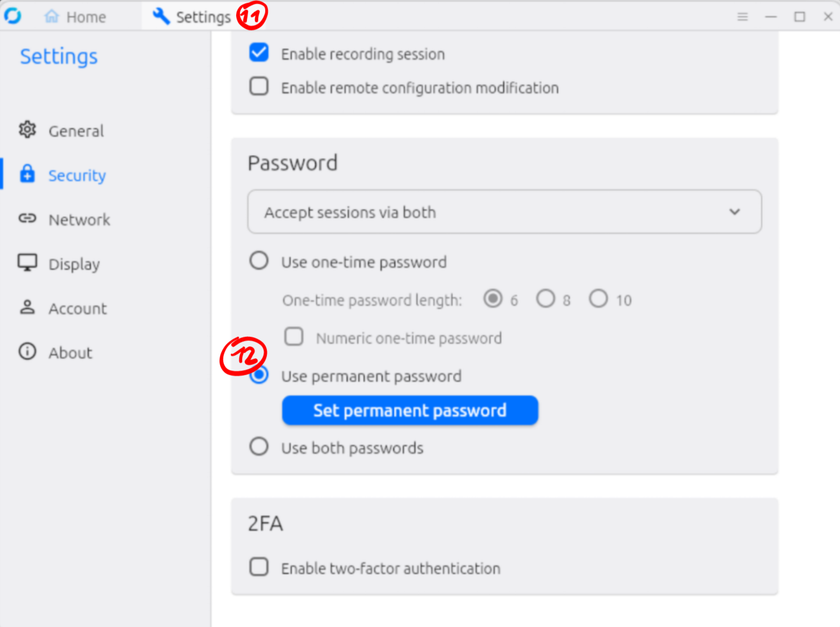Click the Home tab house icon
This screenshot has height=627, width=840.
(x=52, y=17)
